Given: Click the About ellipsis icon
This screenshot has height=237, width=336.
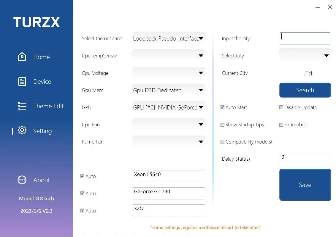Looking at the screenshot, I should pyautogui.click(x=22, y=180).
